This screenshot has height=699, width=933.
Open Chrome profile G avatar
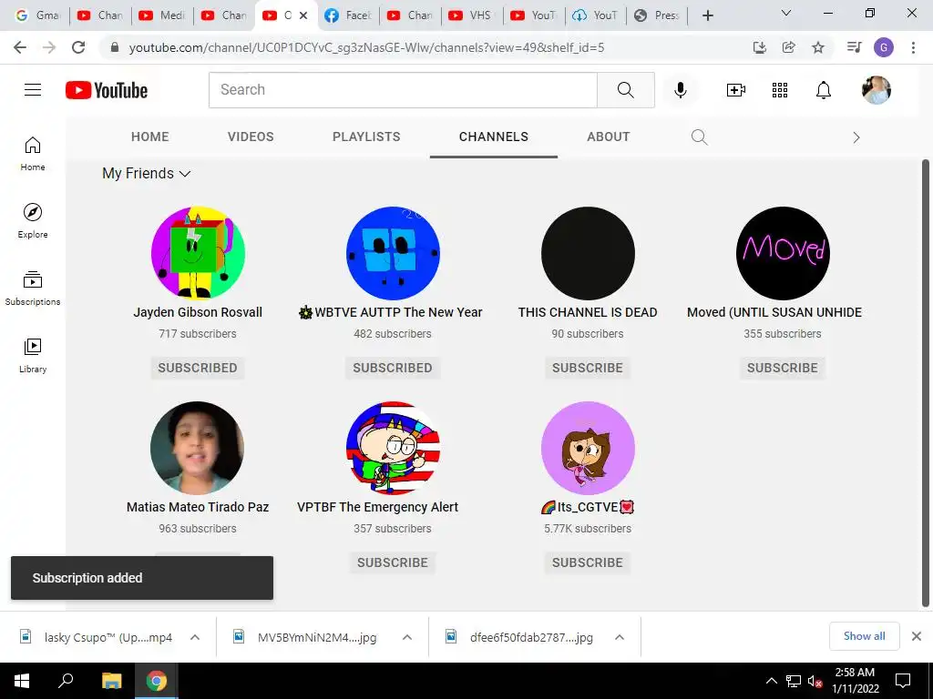[884, 47]
